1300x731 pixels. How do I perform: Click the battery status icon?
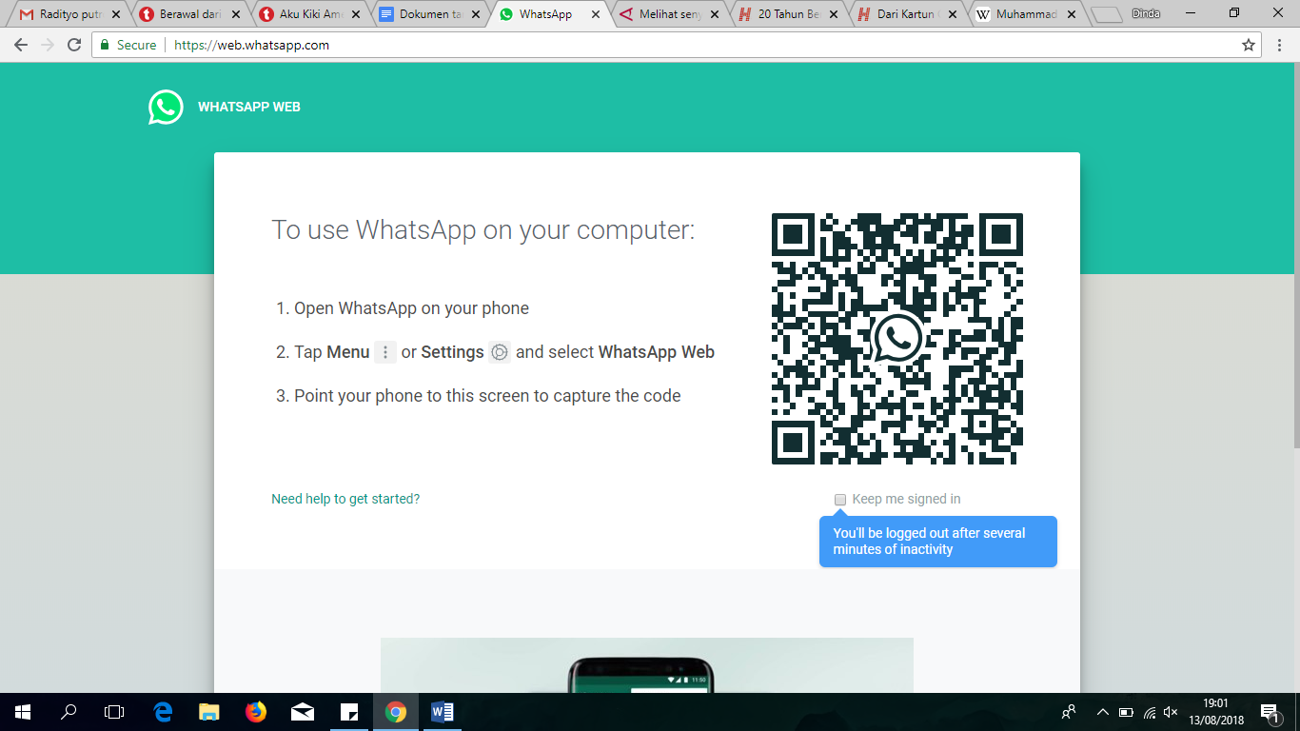pyautogui.click(x=1127, y=712)
